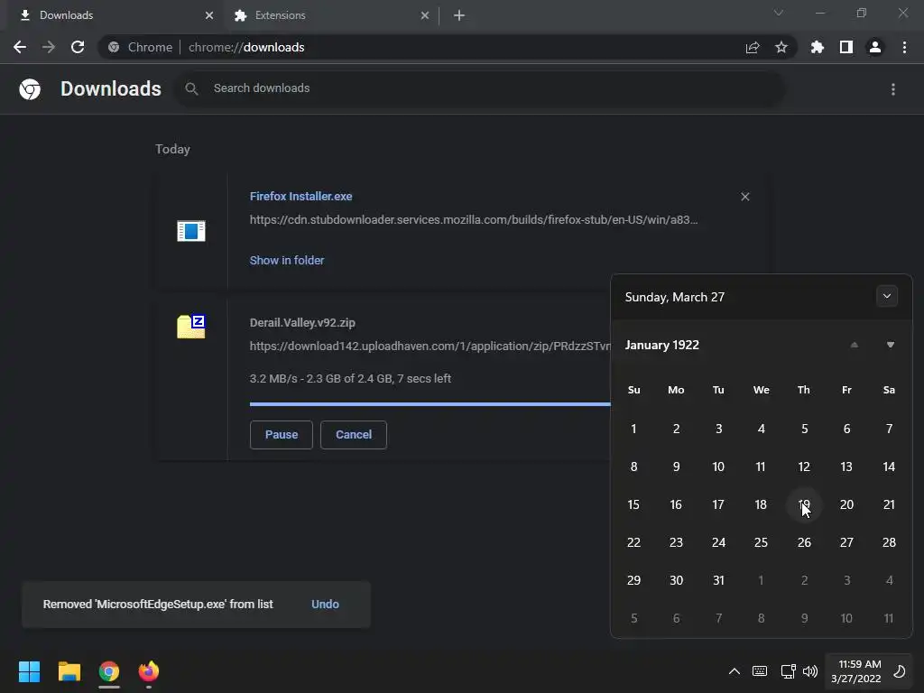Click the download speed status text

click(350, 378)
